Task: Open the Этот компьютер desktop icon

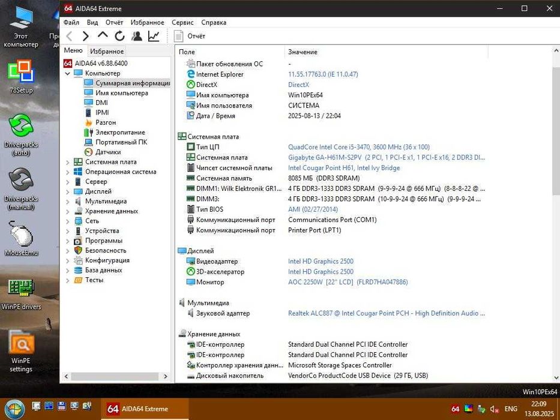Action: (x=21, y=27)
